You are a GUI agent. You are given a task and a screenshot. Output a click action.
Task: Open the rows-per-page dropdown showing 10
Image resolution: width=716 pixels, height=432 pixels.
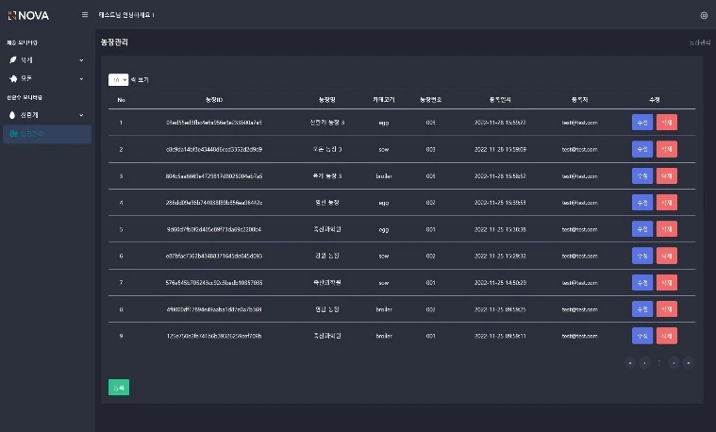pos(118,80)
